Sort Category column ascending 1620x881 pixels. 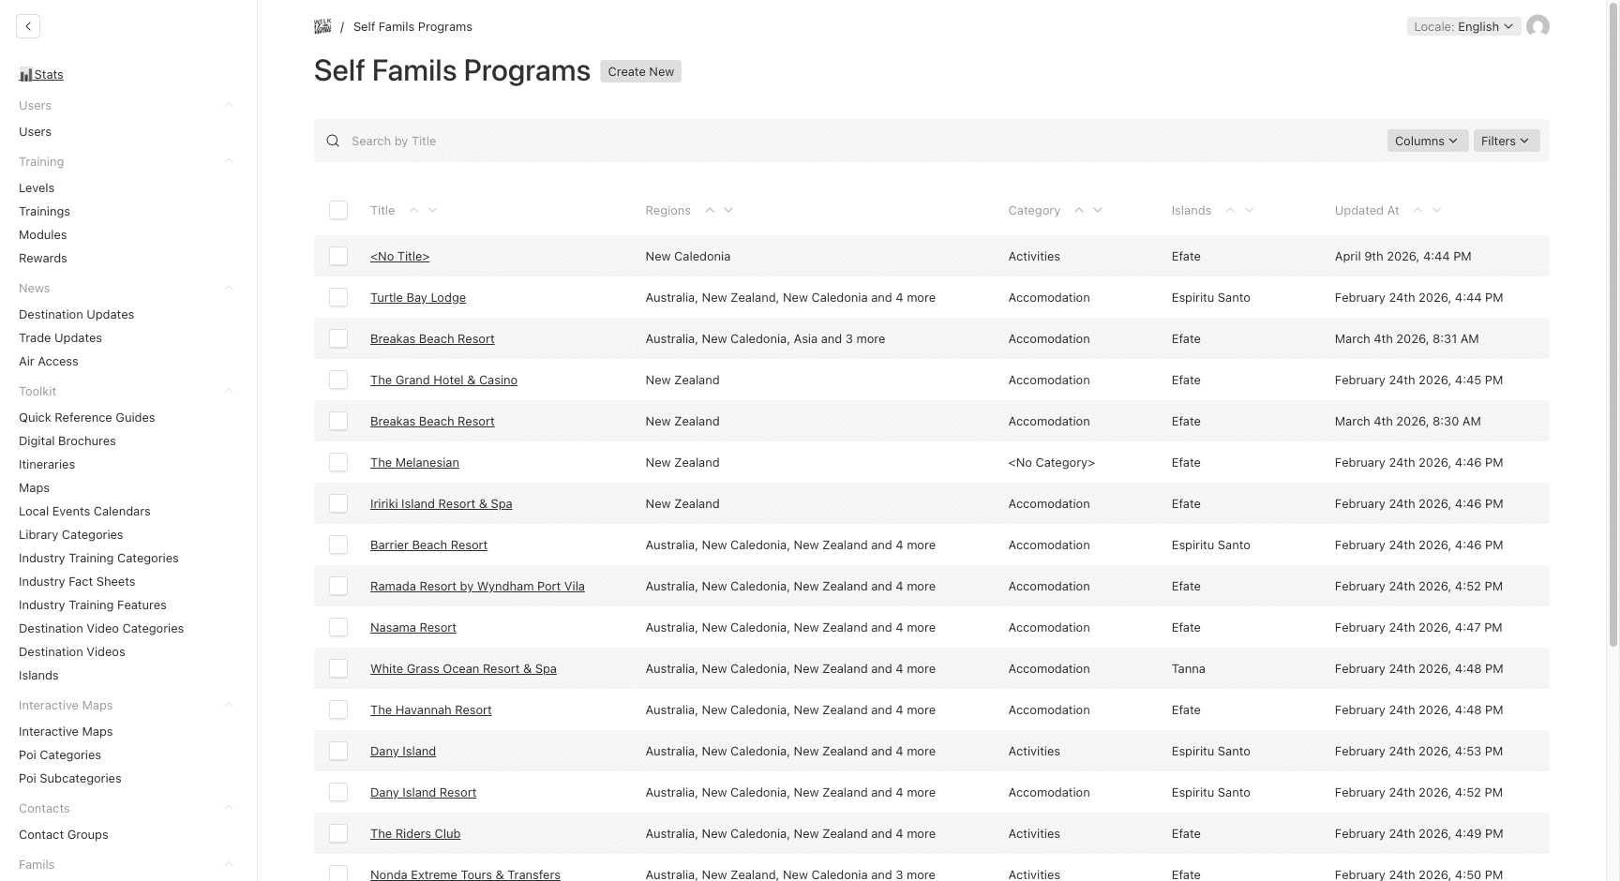(1079, 210)
